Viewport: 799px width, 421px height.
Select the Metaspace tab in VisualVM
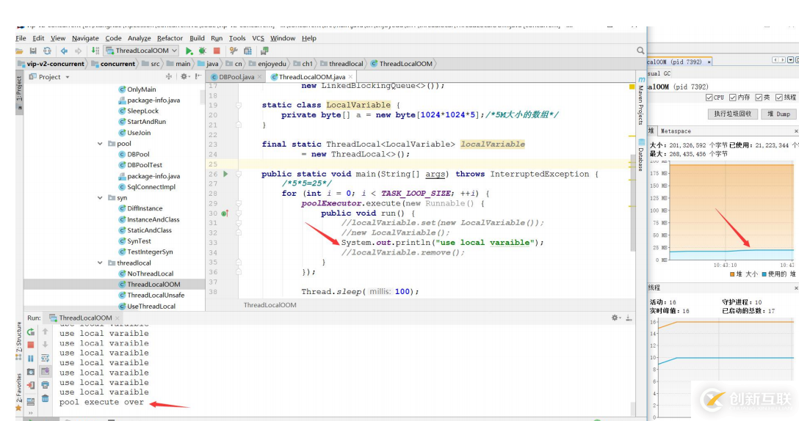click(675, 131)
